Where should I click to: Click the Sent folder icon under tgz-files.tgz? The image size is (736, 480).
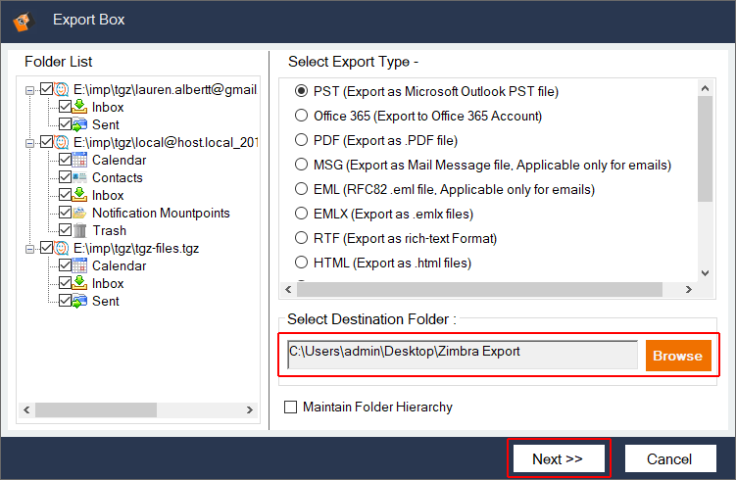coord(80,302)
